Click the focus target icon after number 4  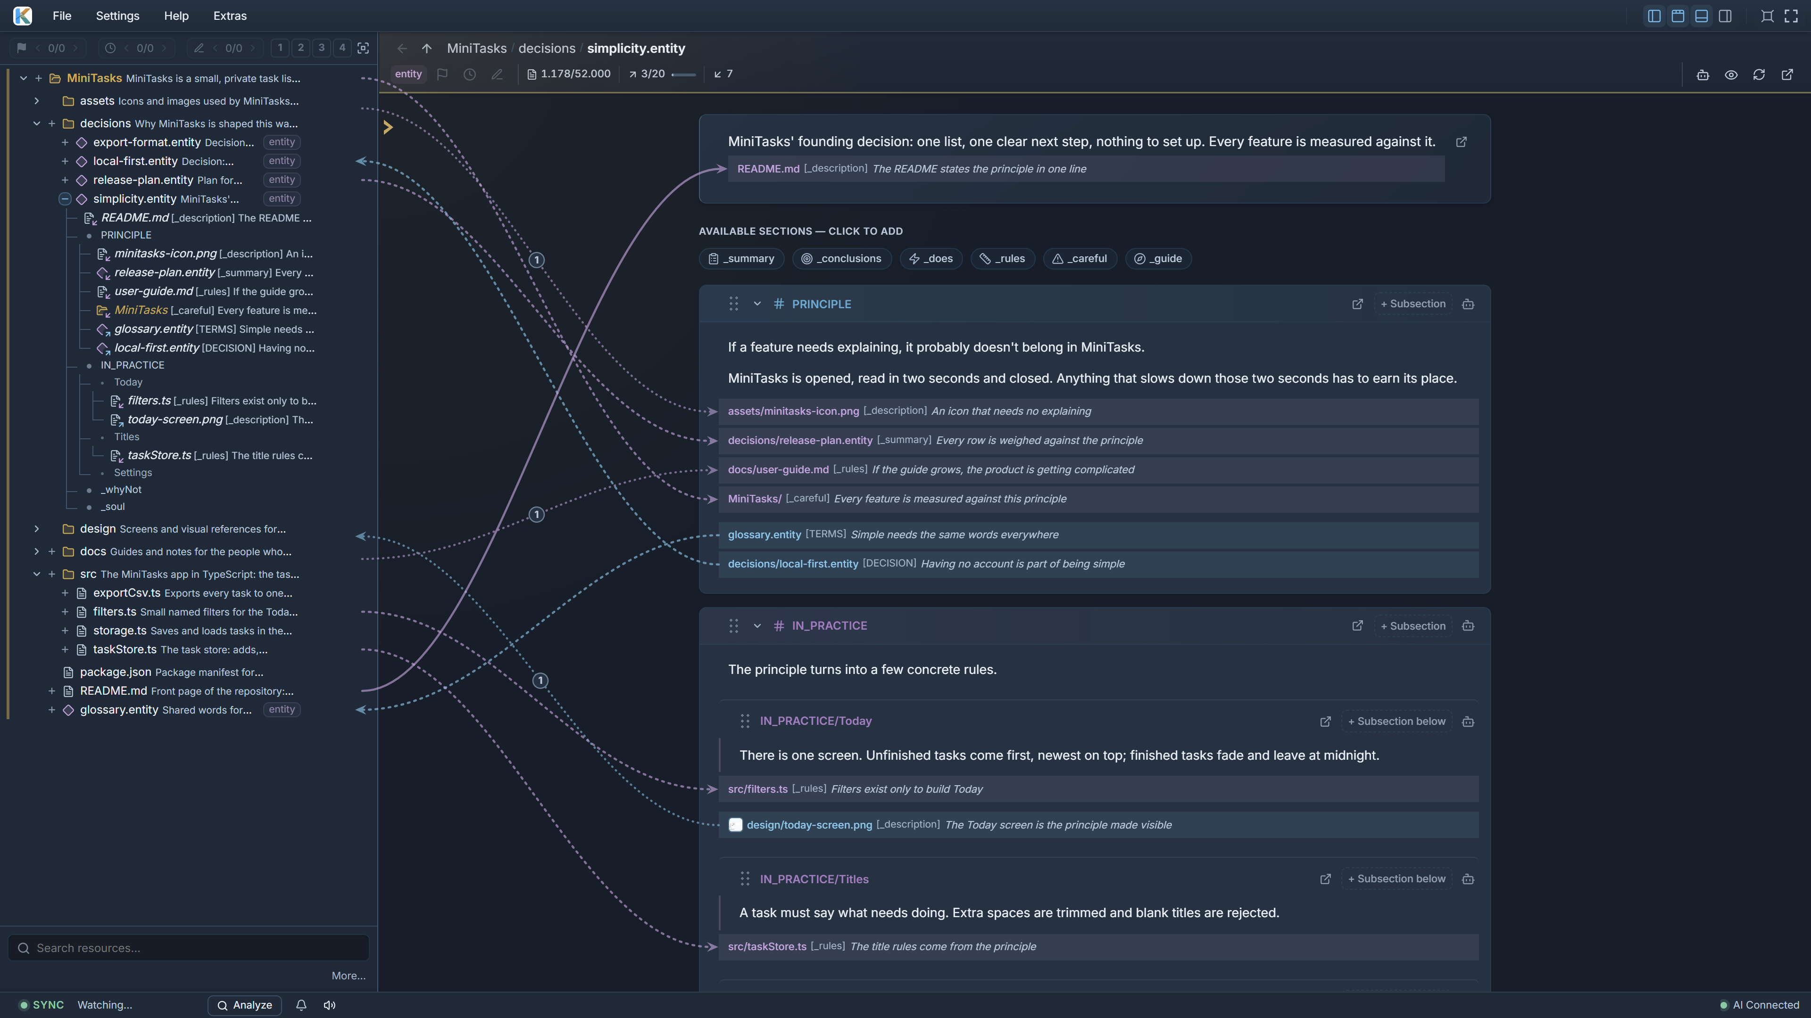[x=364, y=48]
